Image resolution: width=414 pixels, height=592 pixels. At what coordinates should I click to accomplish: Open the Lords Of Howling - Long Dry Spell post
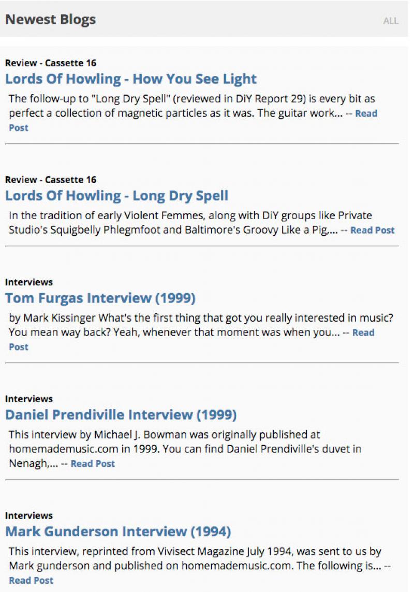(x=116, y=196)
